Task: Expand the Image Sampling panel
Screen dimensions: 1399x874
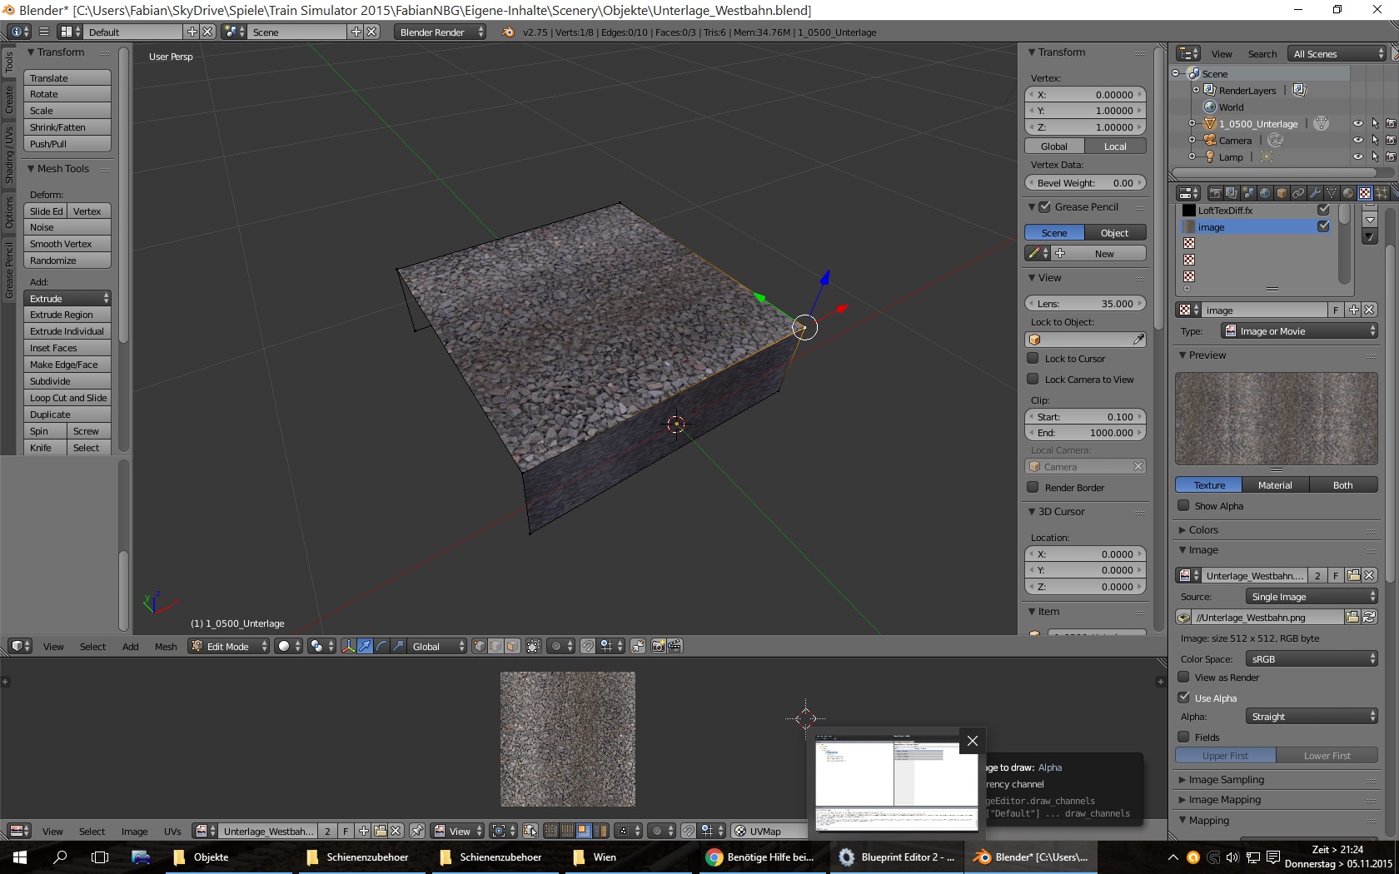Action: coord(1226,779)
